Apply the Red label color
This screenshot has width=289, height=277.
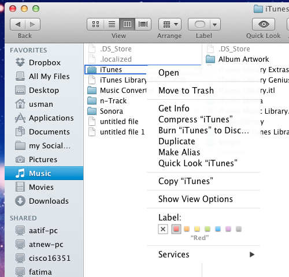(176, 229)
